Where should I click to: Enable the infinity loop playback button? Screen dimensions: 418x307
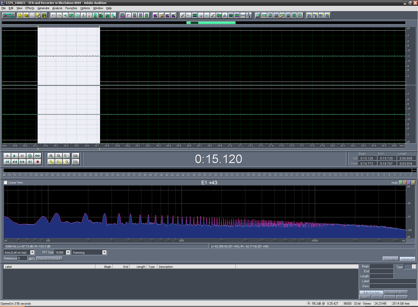(38, 156)
